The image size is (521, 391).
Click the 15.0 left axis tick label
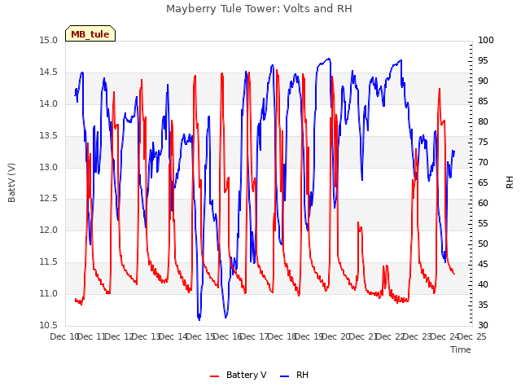click(x=49, y=40)
